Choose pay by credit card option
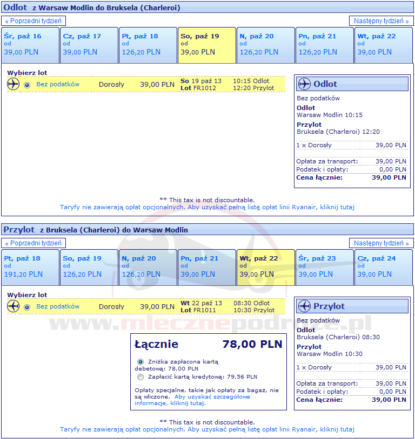415x439 pixels. tap(140, 377)
